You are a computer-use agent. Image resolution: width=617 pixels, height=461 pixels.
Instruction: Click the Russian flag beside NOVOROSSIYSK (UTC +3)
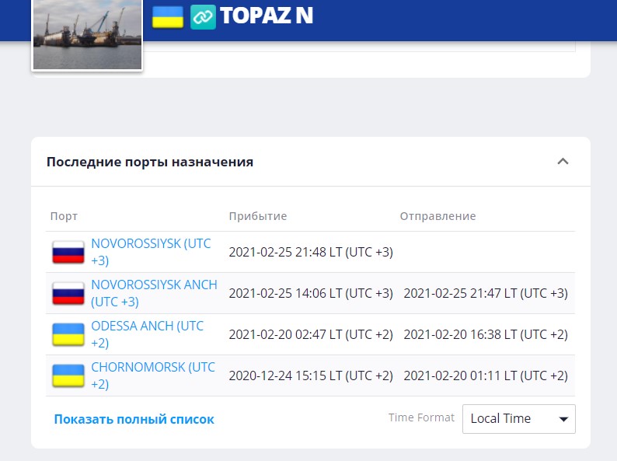(68, 252)
